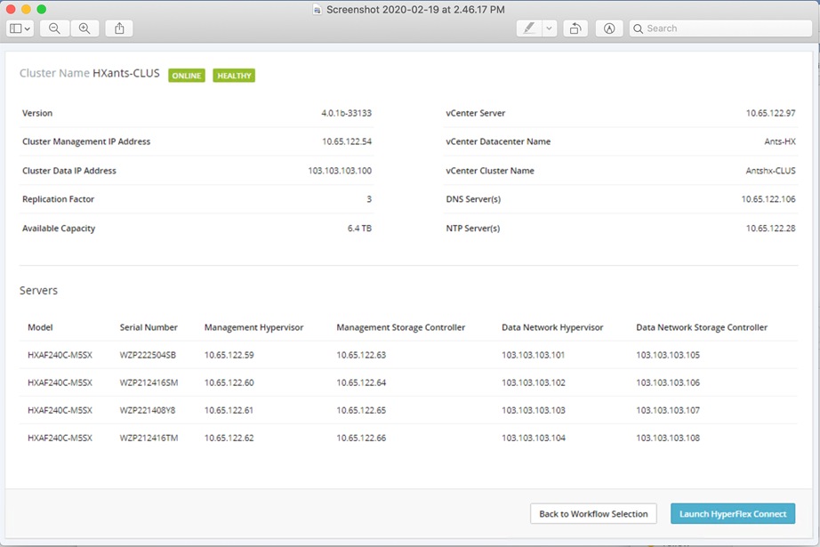The height and width of the screenshot is (547, 820).
Task: Select Cluster Data IP 103.103.103.100
Action: pyautogui.click(x=340, y=171)
